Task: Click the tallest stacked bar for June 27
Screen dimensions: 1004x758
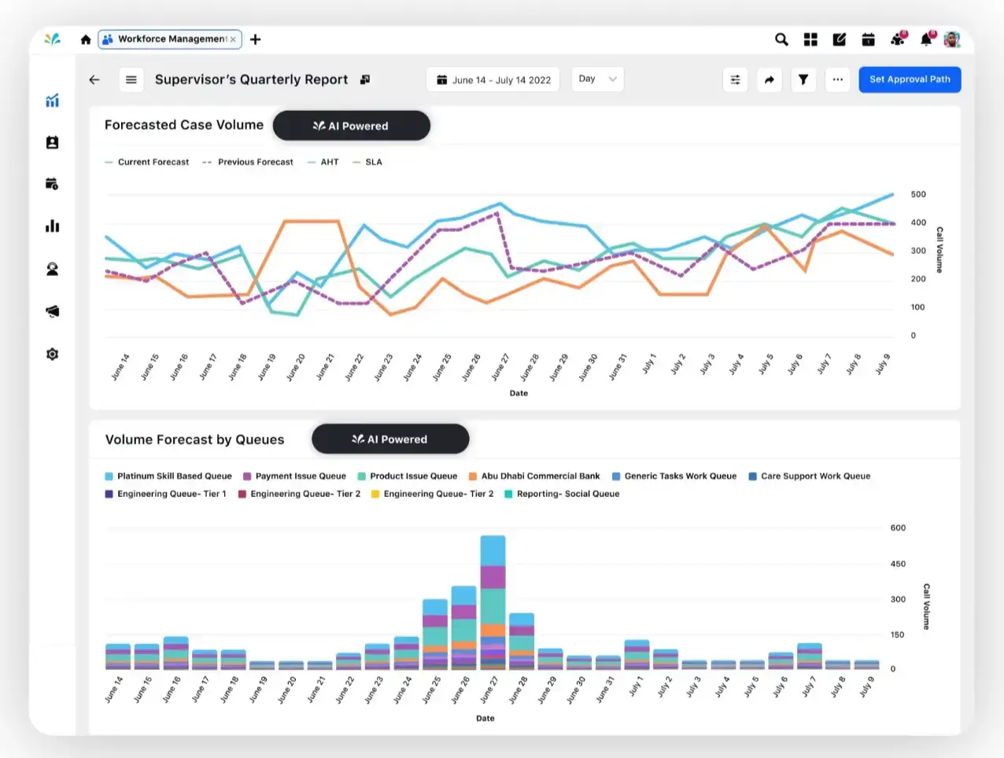Action: (493, 602)
